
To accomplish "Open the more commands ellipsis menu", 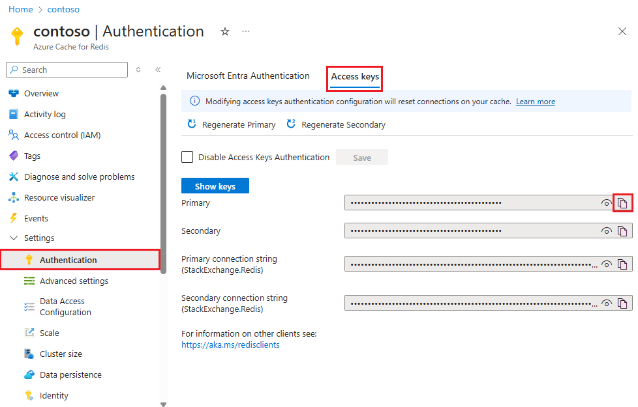I will (x=246, y=31).
